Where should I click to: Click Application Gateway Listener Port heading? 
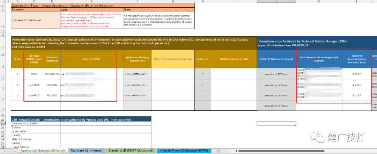pyautogui.click(x=137, y=59)
